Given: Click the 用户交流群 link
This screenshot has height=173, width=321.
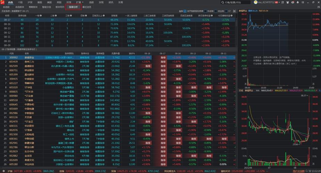Looking at the screenshot, I should (x=298, y=171).
